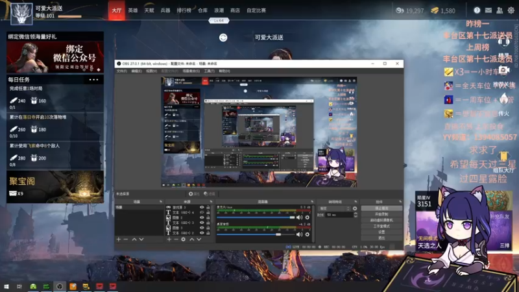Toggle visibility of 文本 (GDI+) 3 source
519x292 pixels.
pyautogui.click(x=202, y=223)
